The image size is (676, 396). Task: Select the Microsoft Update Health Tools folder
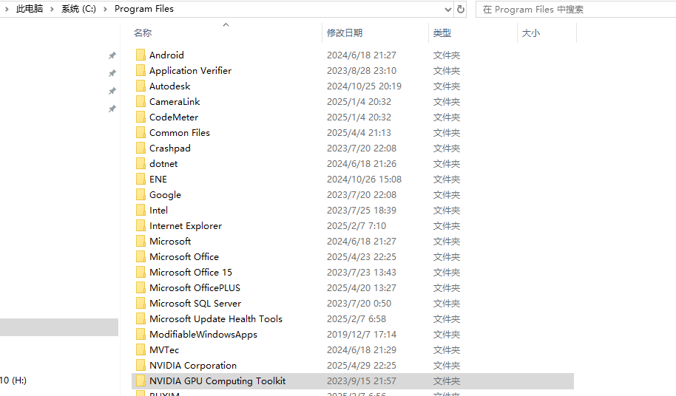215,318
